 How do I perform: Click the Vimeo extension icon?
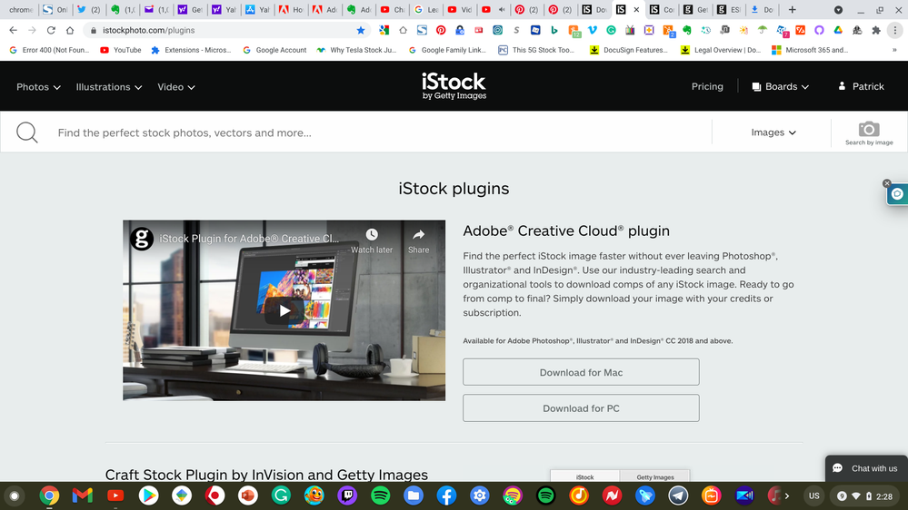(x=592, y=30)
